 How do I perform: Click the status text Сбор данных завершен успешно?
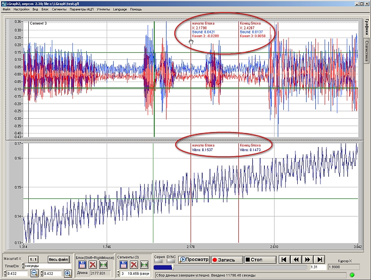[x=183, y=275]
